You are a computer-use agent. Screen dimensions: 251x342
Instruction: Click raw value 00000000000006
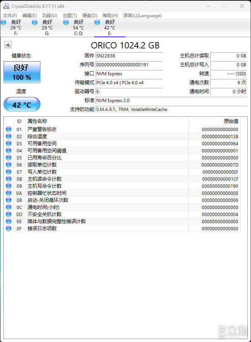pos(220,200)
